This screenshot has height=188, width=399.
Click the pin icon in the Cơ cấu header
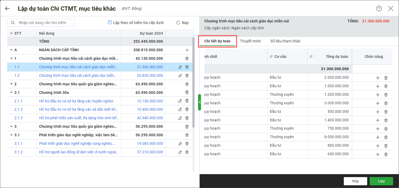(271, 57)
